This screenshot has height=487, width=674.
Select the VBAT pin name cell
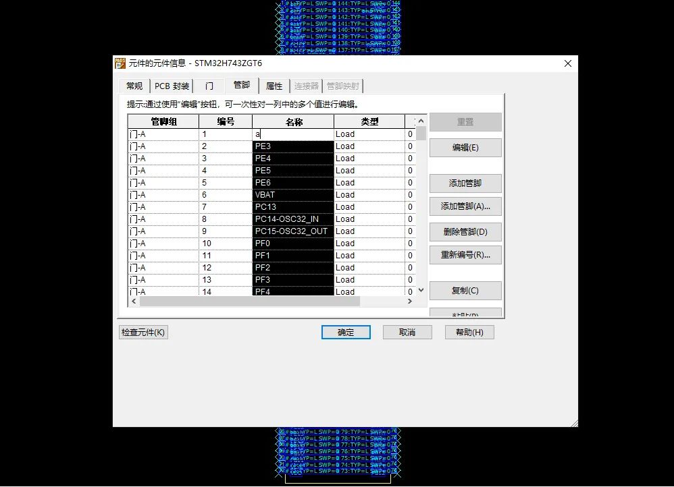[x=293, y=195]
